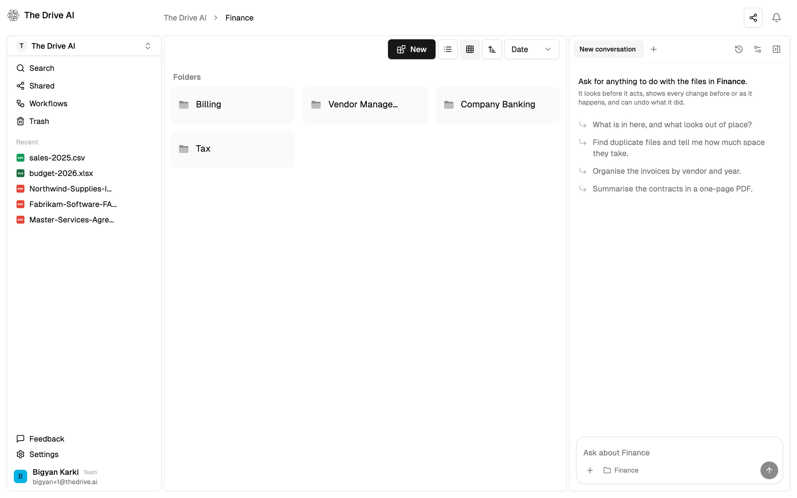Click the Bigyan Karki account avatar

click(x=20, y=477)
